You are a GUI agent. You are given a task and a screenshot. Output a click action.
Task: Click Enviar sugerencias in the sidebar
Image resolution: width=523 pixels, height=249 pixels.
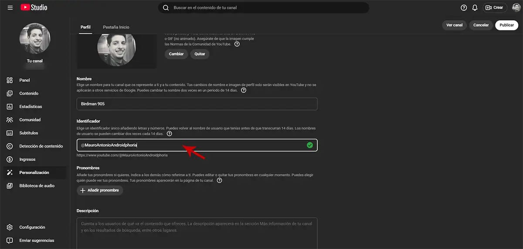coord(35,240)
